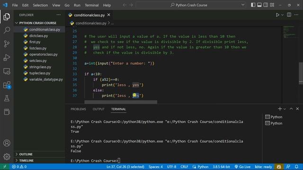Open the View menu
This screenshot has height=170, width=303.
click(56, 5)
